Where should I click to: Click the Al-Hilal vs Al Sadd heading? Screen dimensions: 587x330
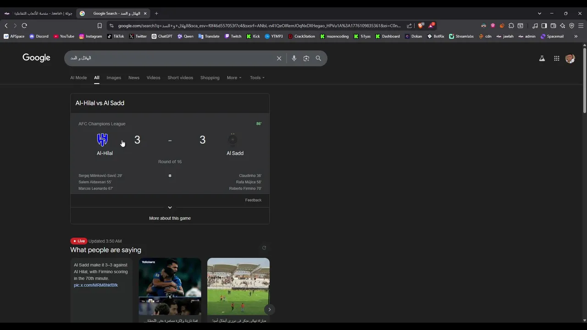[x=100, y=103]
